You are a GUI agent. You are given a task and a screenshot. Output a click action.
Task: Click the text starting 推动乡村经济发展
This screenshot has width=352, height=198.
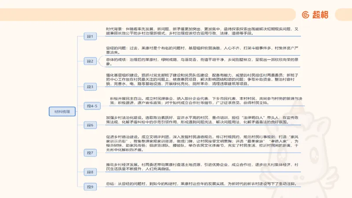(202, 167)
